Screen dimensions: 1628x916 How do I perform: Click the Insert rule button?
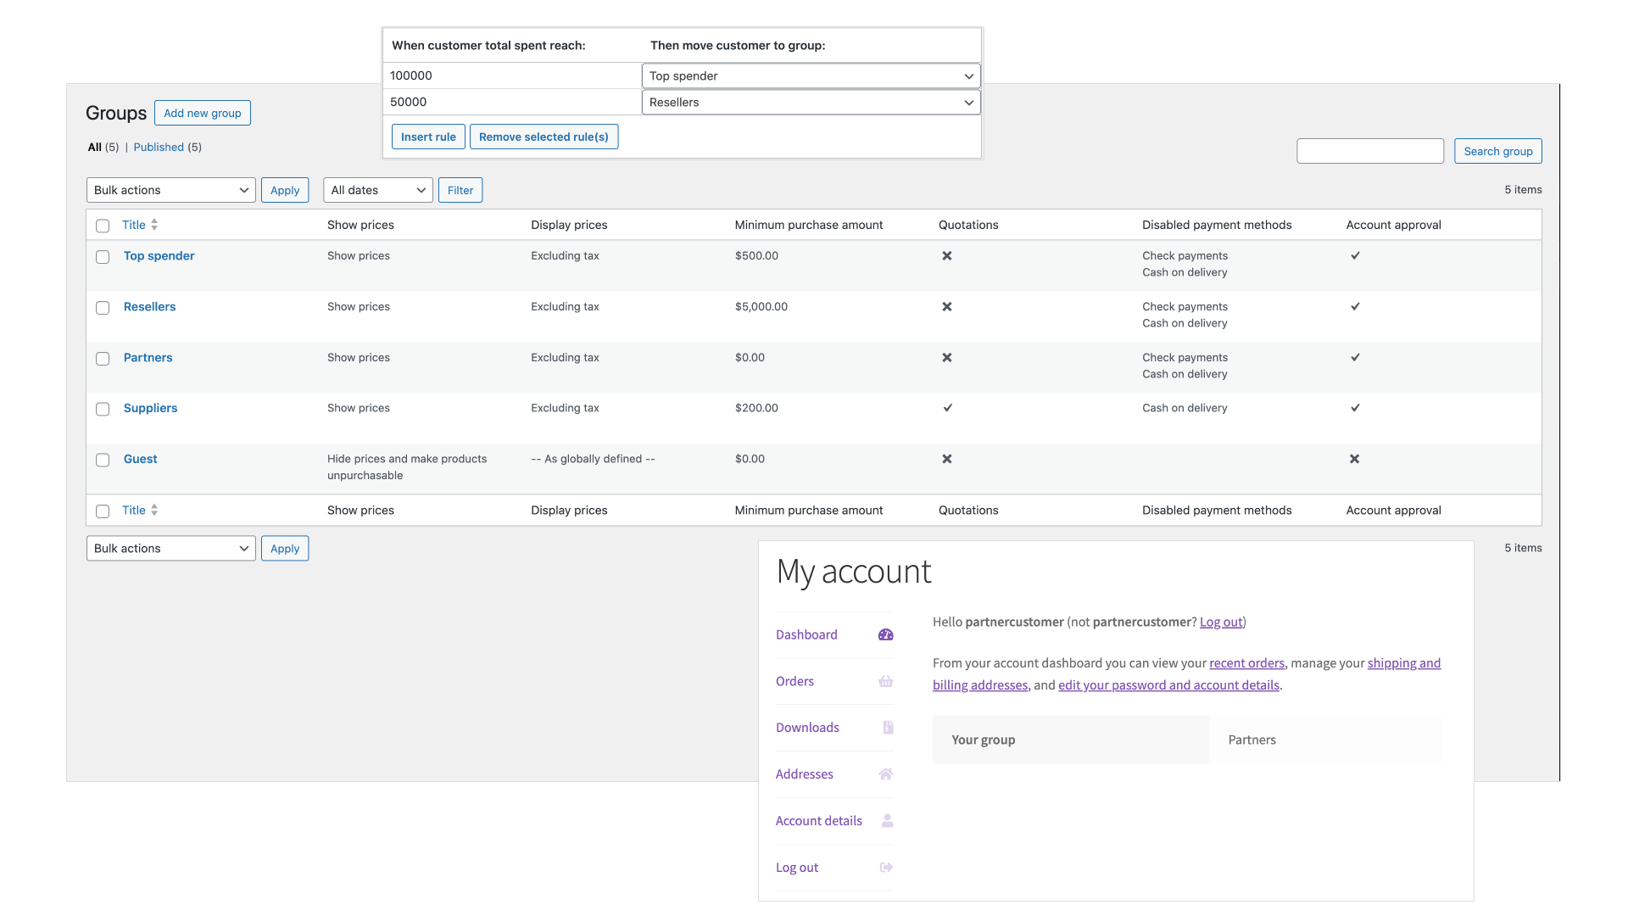tap(428, 137)
